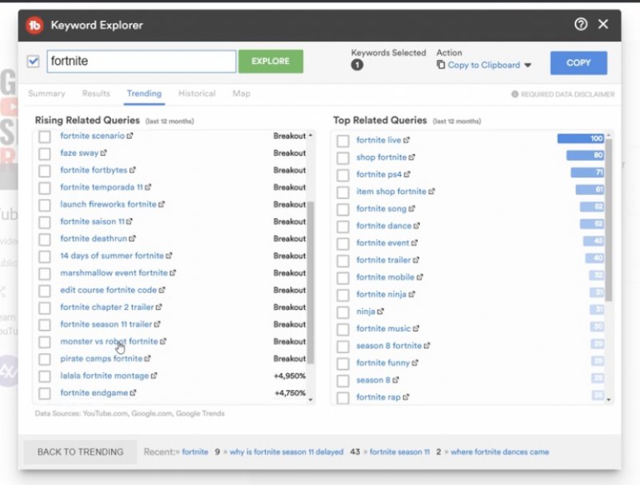This screenshot has width=640, height=485.
Task: Click the Top Related Queries scroll-down arrow
Action: tap(609, 399)
